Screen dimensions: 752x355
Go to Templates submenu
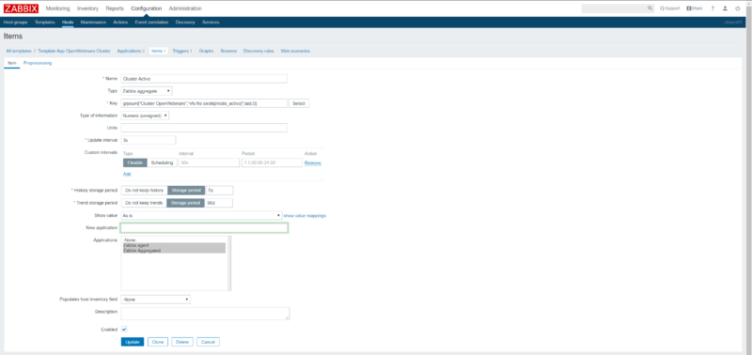tap(45, 23)
